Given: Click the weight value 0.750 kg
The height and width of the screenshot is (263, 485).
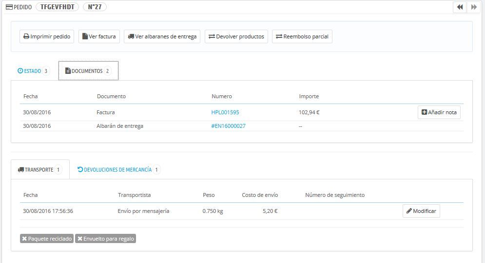Looking at the screenshot, I should 213,211.
